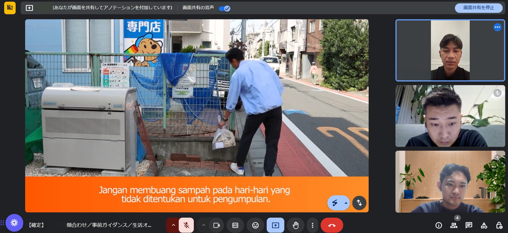The width and height of the screenshot is (508, 233).
Task: Stop screen sharing with 画面共有を停止 button
Action: (x=478, y=8)
